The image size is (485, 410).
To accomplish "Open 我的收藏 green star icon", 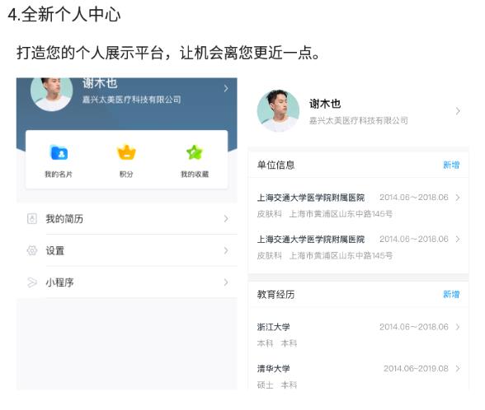I will click(195, 152).
